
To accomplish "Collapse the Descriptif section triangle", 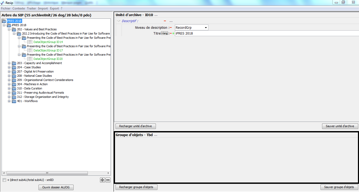I will [x=119, y=21].
